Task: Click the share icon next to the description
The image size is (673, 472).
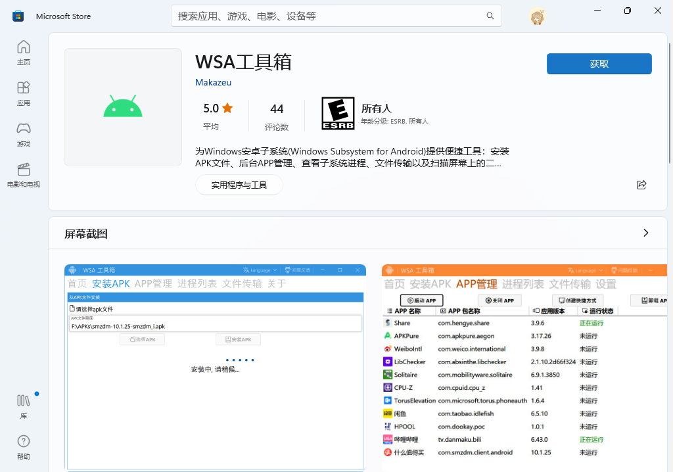Action: tap(641, 185)
